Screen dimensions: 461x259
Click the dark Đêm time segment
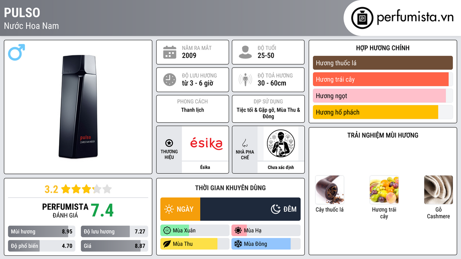(250, 209)
